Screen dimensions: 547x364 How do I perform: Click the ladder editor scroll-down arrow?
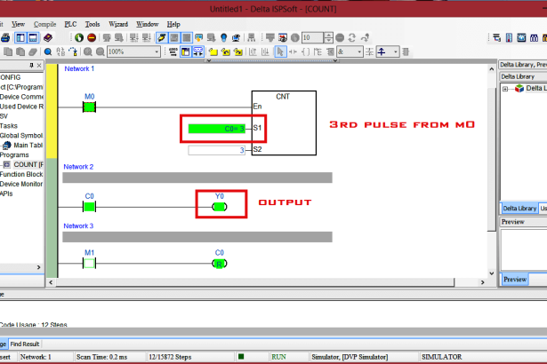pos(492,273)
